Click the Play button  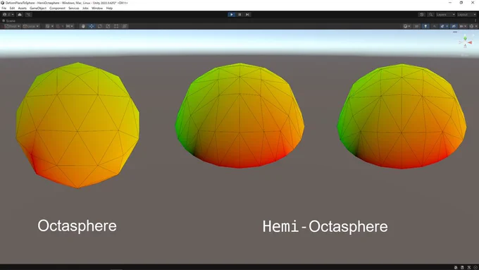point(232,14)
